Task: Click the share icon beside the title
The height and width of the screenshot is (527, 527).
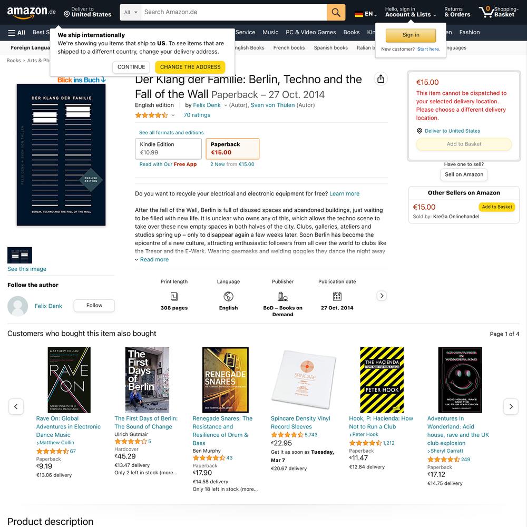Action: [x=380, y=79]
